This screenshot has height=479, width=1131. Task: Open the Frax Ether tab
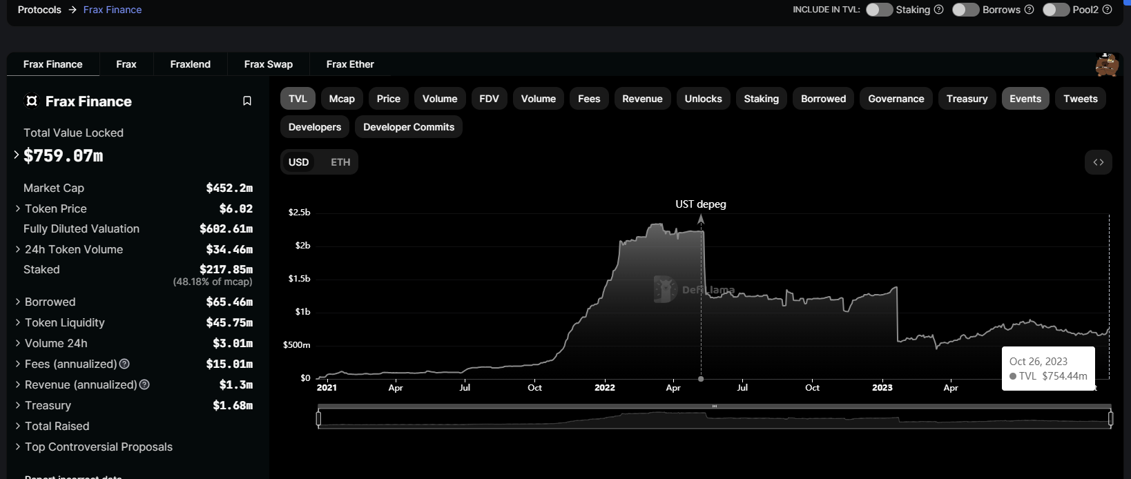point(350,64)
